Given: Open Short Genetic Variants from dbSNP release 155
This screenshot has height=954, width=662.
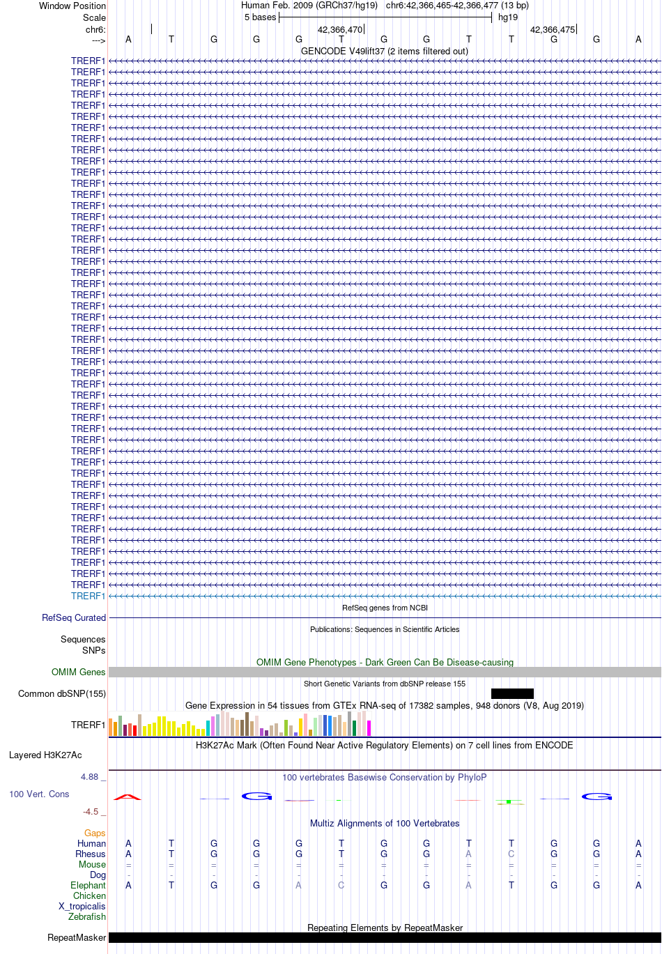Looking at the screenshot, I should point(385,684).
